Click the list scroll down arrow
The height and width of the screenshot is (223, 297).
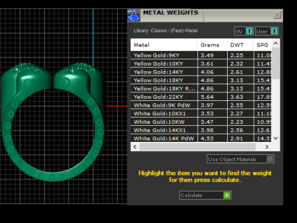point(275,138)
